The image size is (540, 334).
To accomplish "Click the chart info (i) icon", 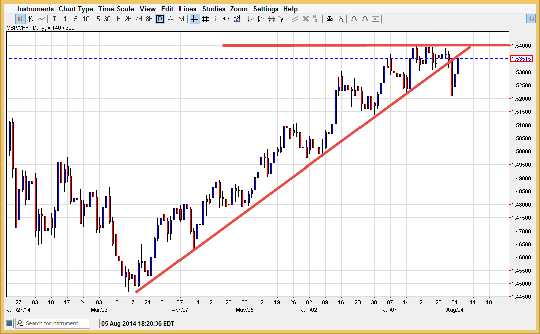I will coord(215,19).
